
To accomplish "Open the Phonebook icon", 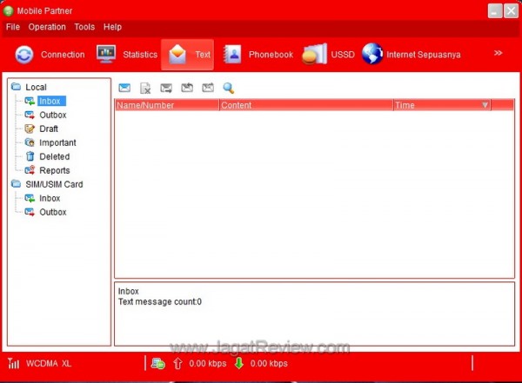I will (x=231, y=55).
